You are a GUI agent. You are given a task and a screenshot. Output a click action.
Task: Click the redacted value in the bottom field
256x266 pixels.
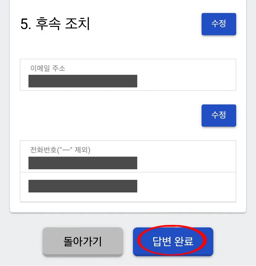tap(83, 186)
